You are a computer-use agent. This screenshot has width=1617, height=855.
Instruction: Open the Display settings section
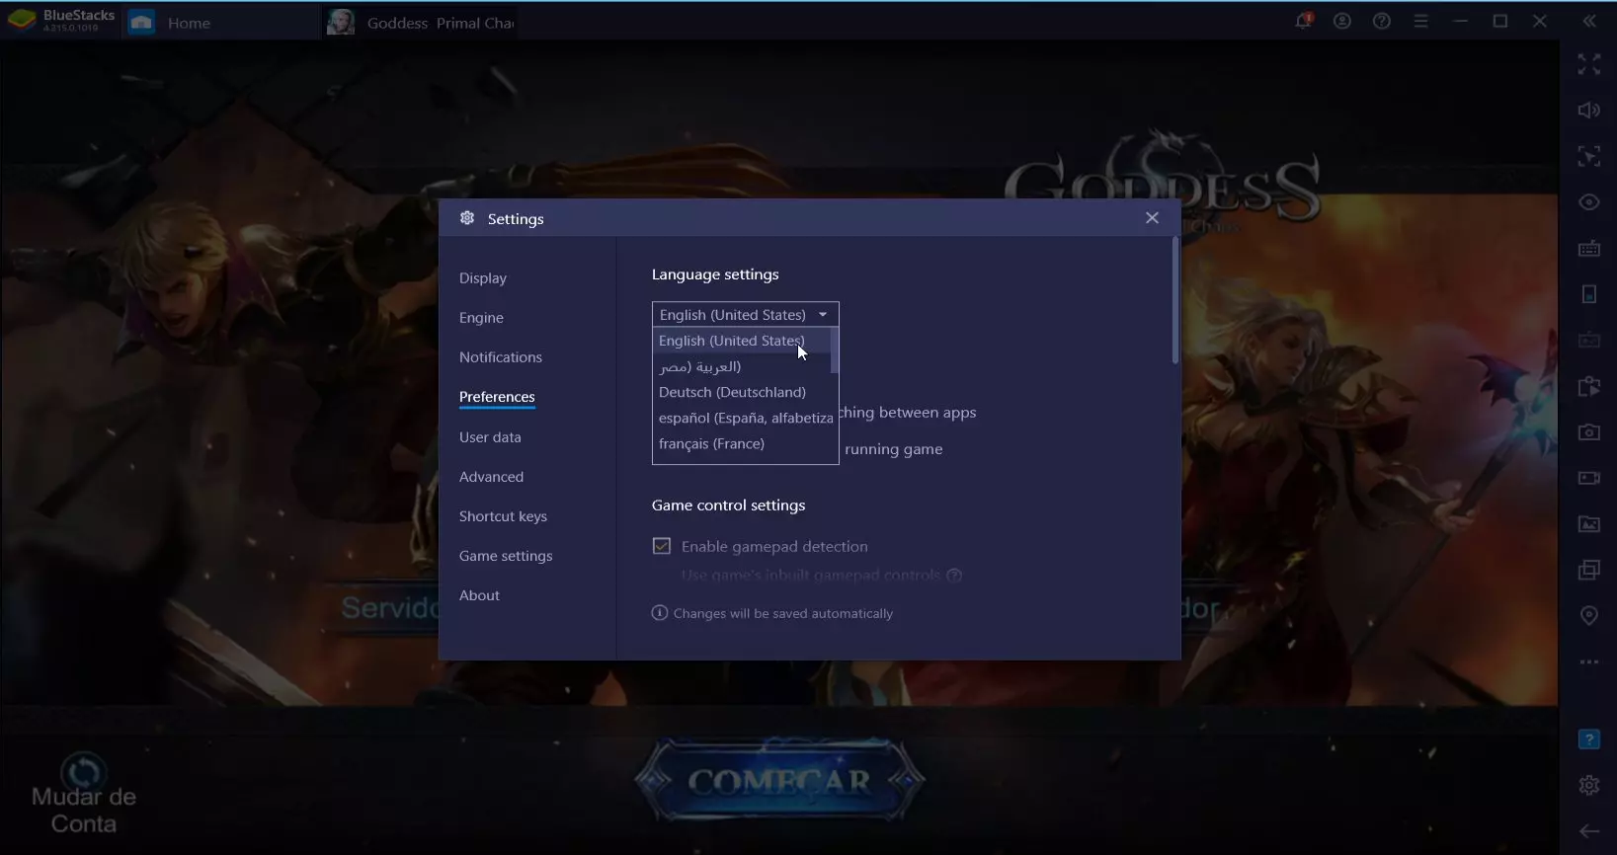pyautogui.click(x=483, y=278)
